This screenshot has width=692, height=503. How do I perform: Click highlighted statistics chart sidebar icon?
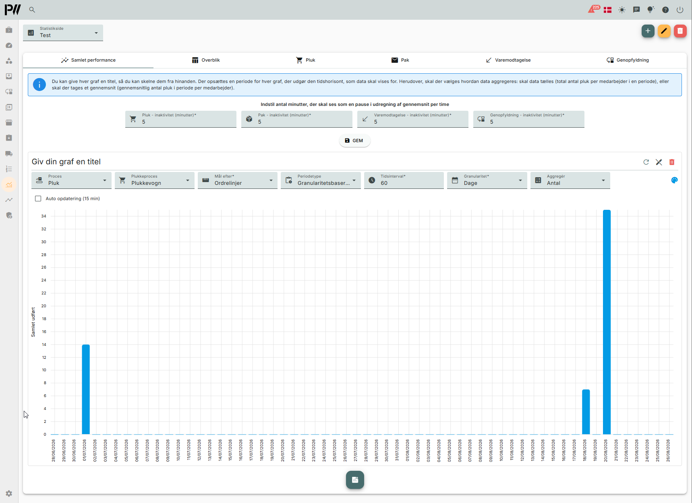[9, 185]
